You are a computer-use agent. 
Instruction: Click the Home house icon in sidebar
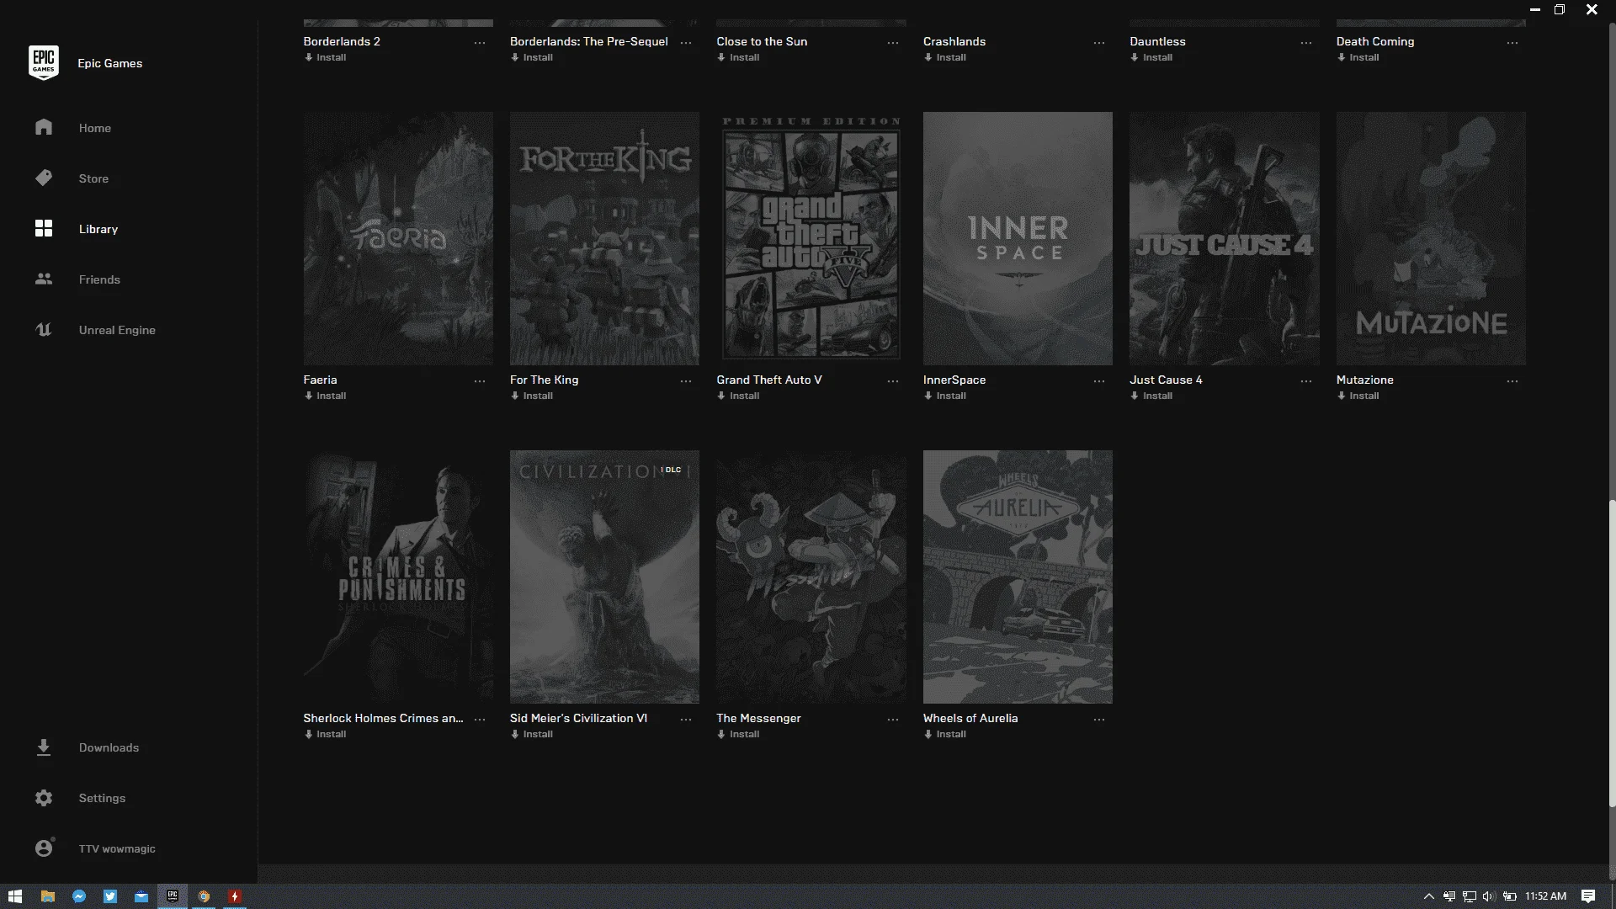[44, 127]
